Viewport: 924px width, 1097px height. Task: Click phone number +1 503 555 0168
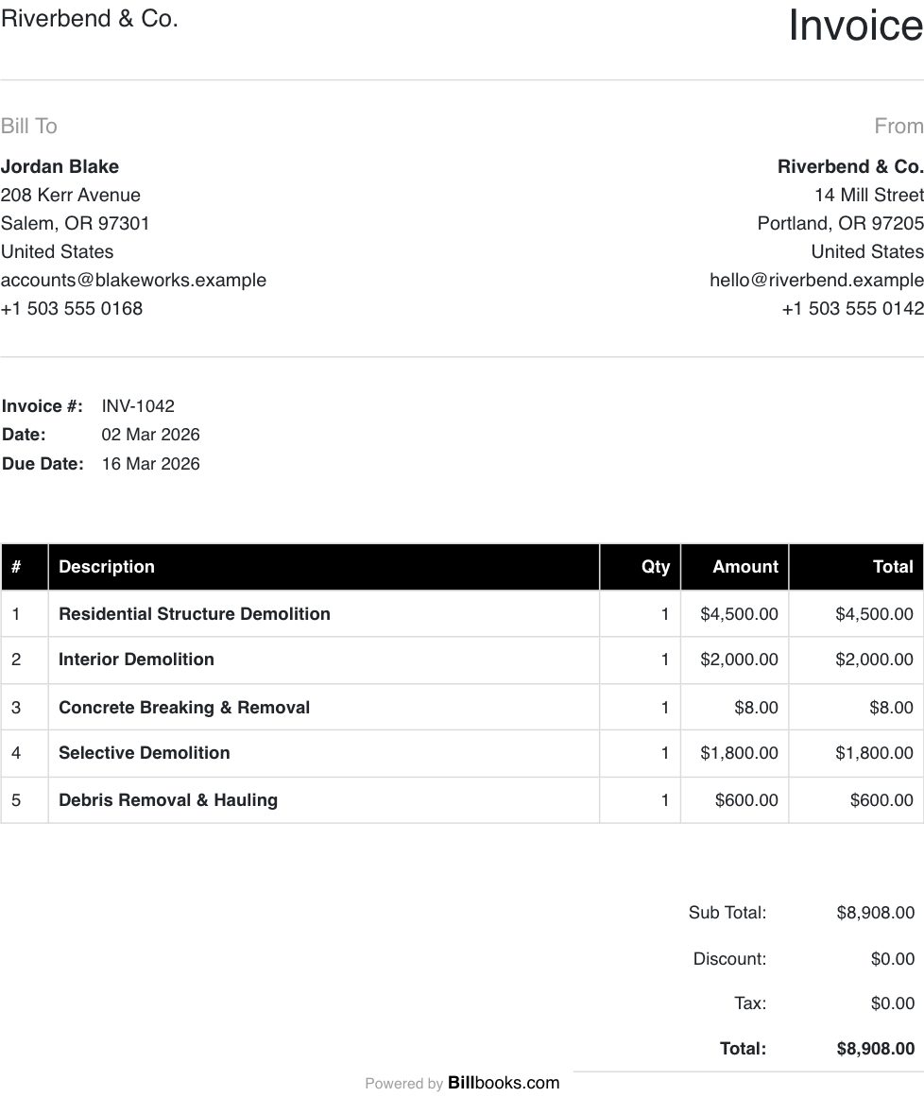pos(72,309)
